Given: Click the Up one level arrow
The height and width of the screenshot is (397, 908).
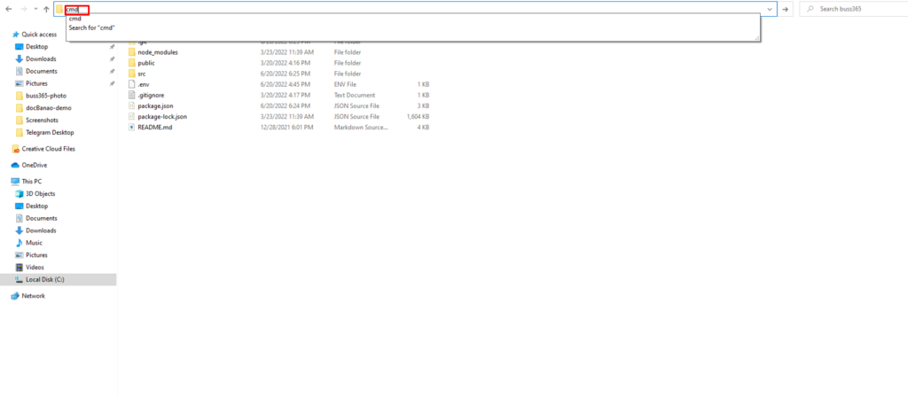Looking at the screenshot, I should coord(45,9).
